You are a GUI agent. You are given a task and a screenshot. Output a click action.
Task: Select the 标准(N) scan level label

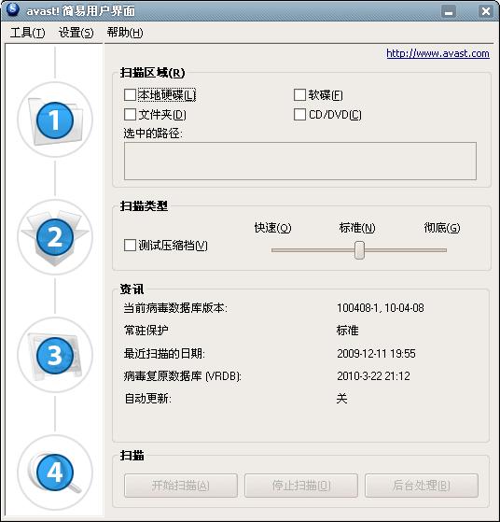pyautogui.click(x=357, y=228)
